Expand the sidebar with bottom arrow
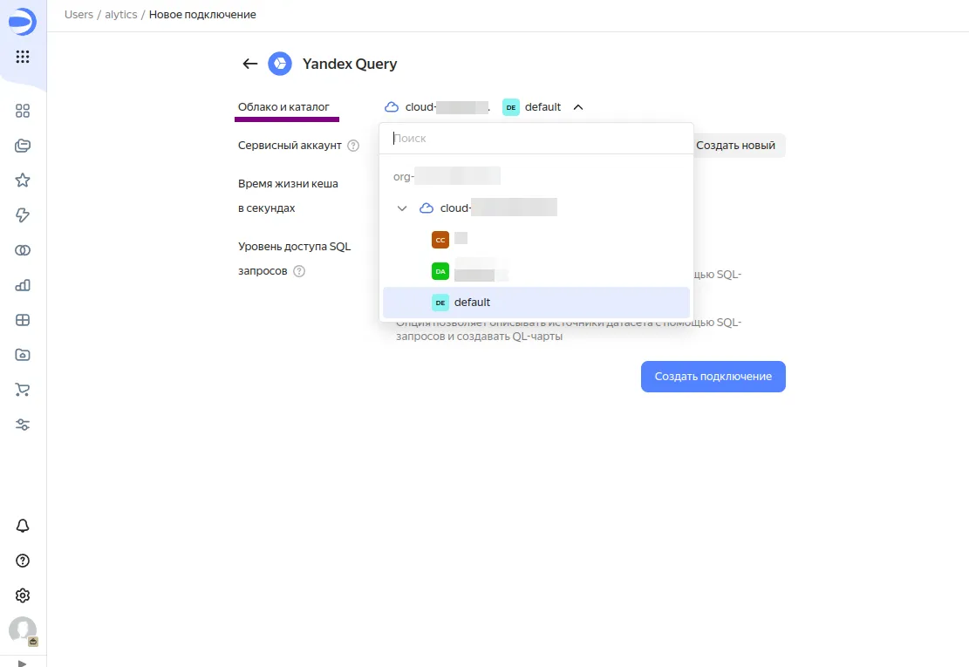 (x=23, y=664)
